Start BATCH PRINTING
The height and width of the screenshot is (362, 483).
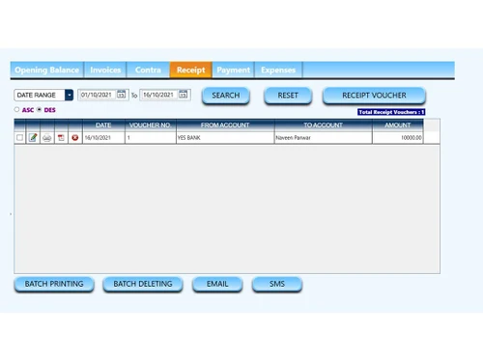[x=54, y=284]
